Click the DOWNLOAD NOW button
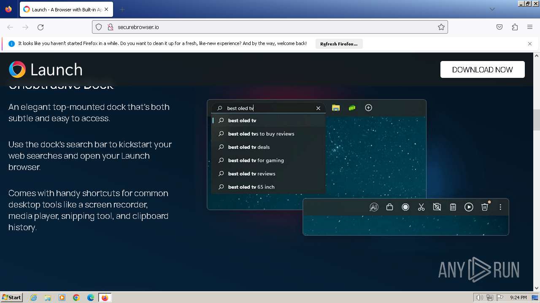540x303 pixels. (483, 69)
